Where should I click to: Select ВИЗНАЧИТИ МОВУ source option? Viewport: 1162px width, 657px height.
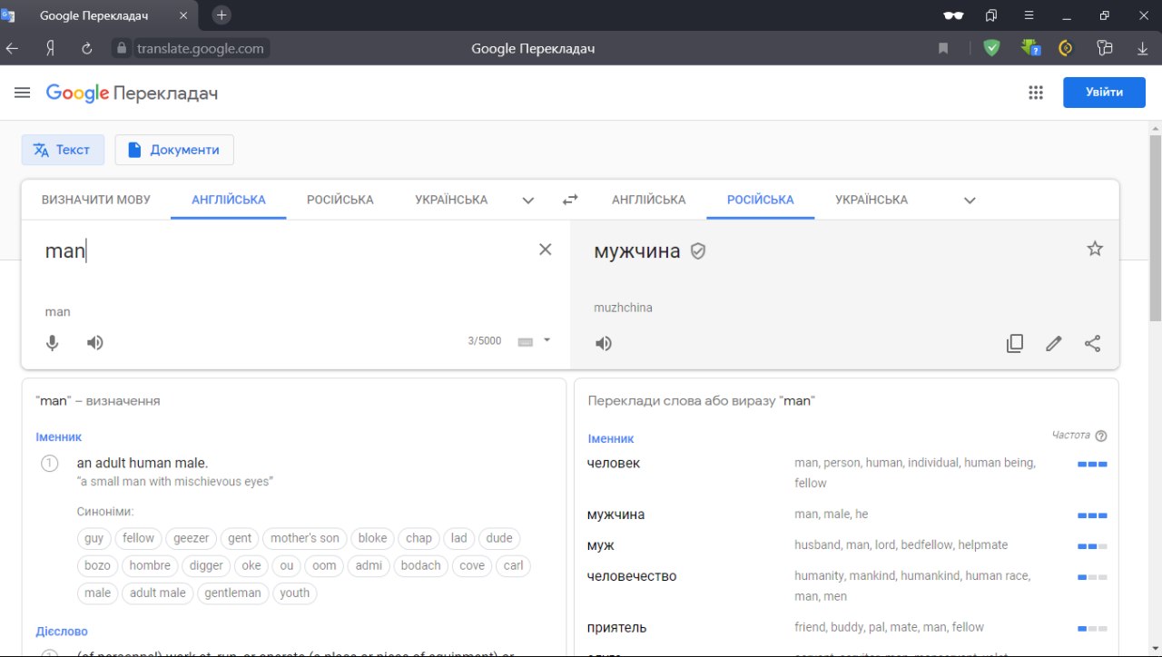click(96, 200)
